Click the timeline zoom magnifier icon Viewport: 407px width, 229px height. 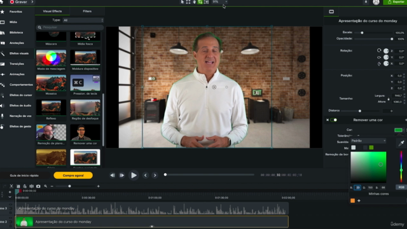click(x=45, y=186)
